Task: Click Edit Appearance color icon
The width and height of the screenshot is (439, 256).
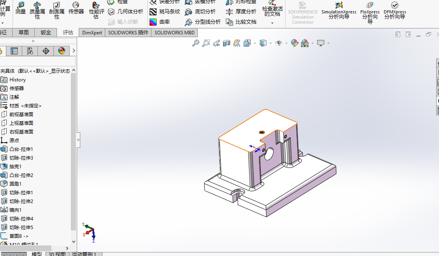Action: pos(295,43)
